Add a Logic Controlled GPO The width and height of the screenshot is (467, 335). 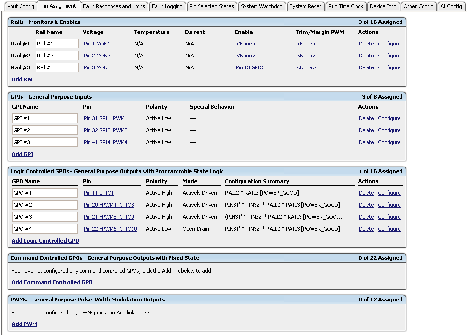(x=45, y=241)
